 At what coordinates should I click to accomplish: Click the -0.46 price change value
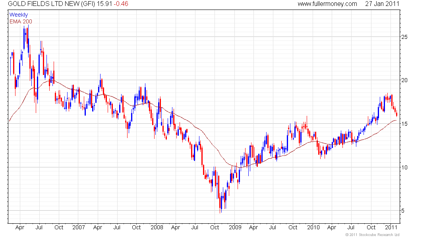point(121,4)
